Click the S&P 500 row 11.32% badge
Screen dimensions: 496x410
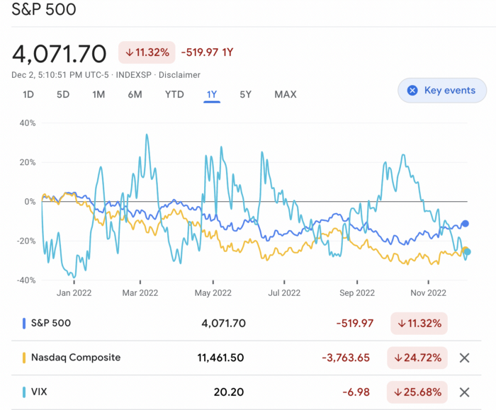coord(419,324)
